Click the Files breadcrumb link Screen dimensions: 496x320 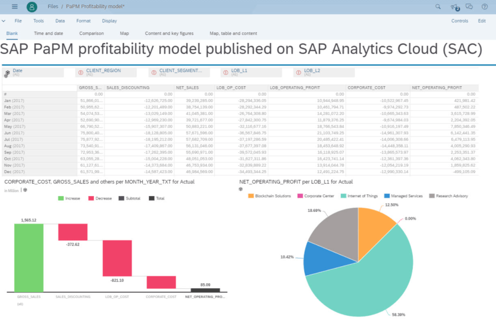click(x=53, y=6)
